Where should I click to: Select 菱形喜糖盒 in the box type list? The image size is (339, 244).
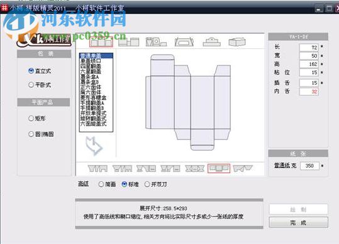pos(96,97)
